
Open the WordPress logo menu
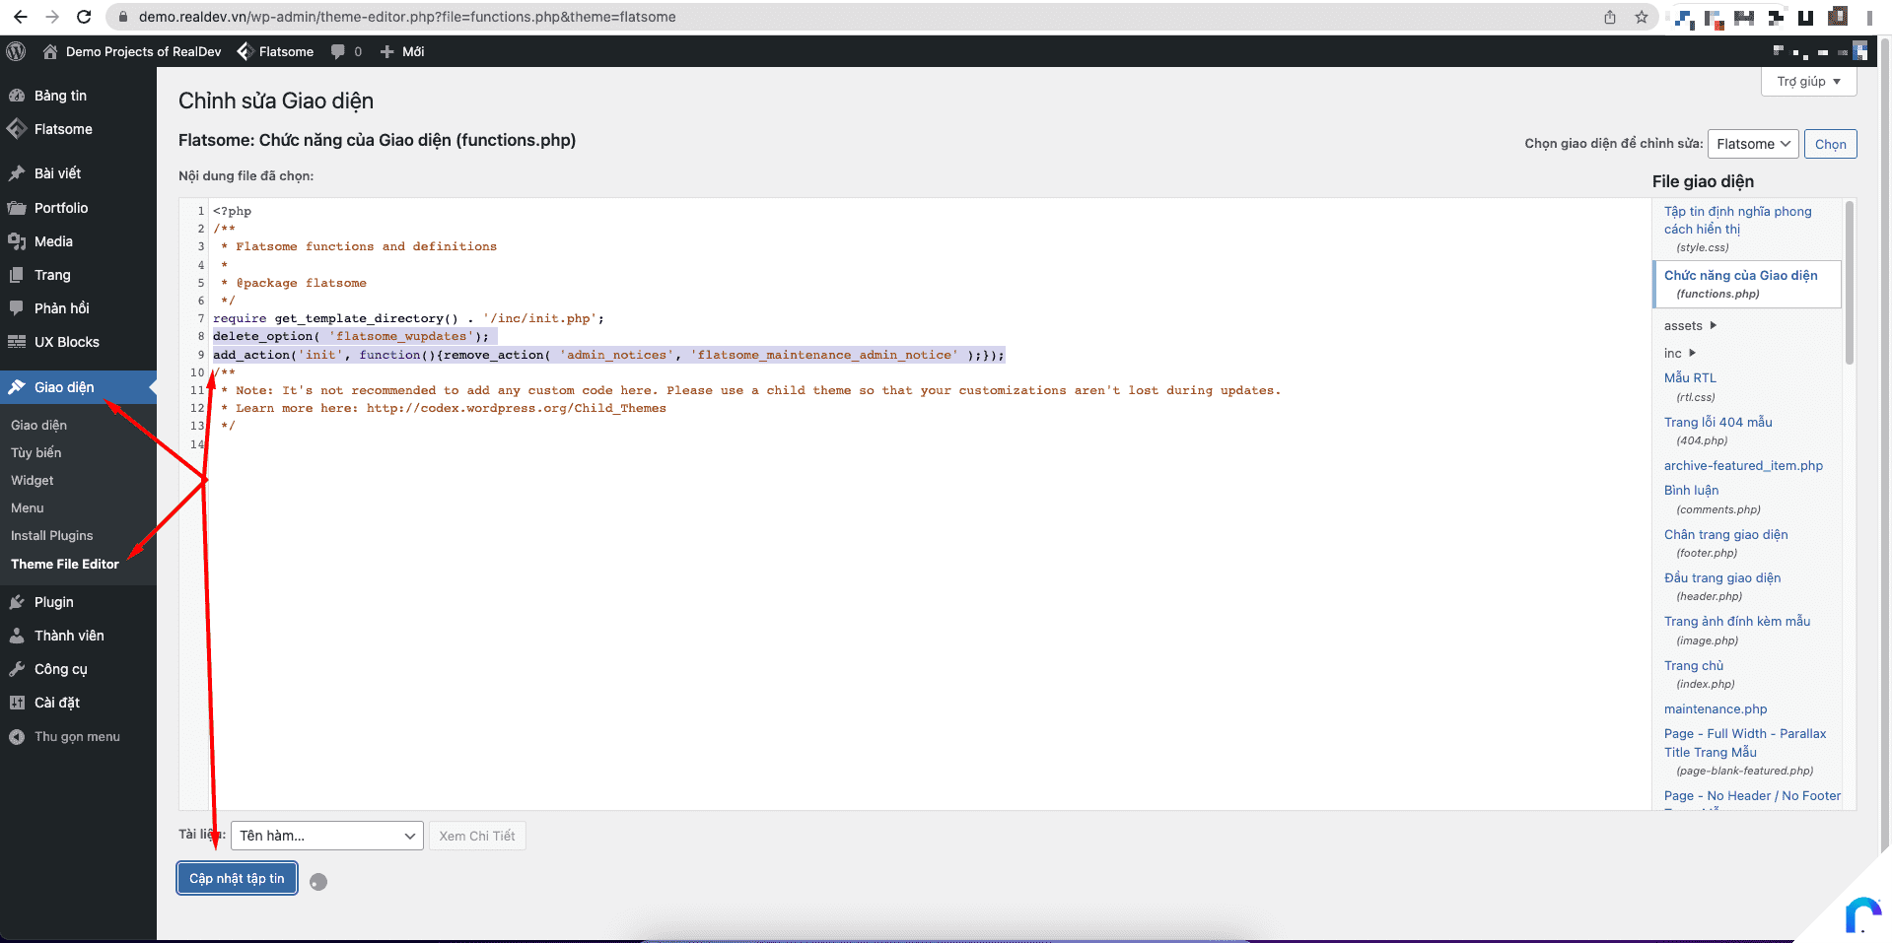[16, 51]
